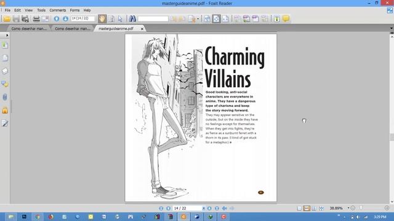The image size is (394, 221).
Task: Open the Signatures pen panel
Action: [5, 123]
